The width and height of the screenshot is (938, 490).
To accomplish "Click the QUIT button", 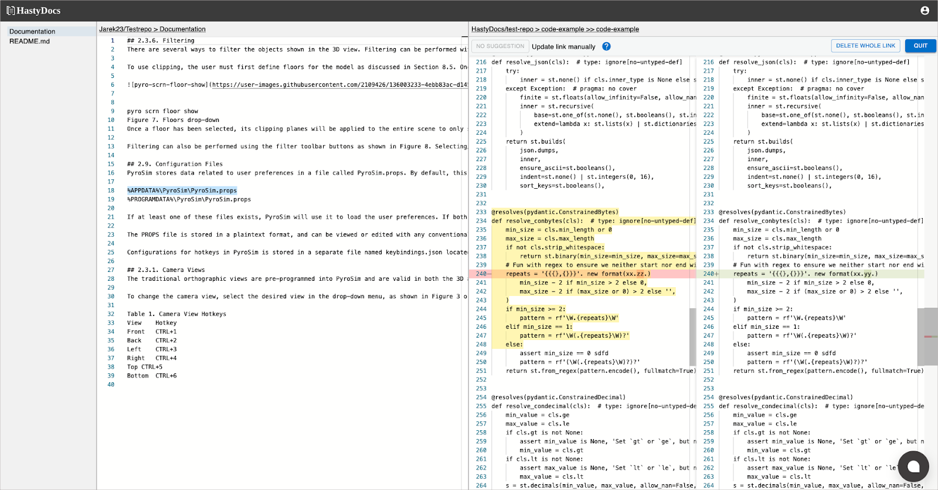I will (x=920, y=46).
